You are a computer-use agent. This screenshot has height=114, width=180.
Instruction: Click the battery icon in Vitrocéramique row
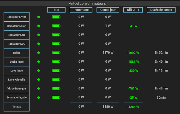pos(56,89)
